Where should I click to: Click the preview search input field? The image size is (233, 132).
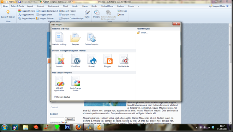(57, 119)
